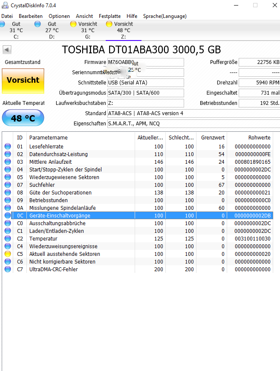Viewport: 280px width, 371px height.
Task: Click the Schnittstelle USB (Serial ATA) field
Action: click(x=146, y=83)
